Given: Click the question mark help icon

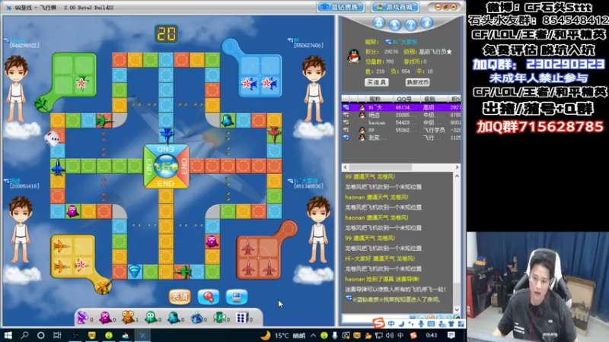Looking at the screenshot, I should click(410, 25).
